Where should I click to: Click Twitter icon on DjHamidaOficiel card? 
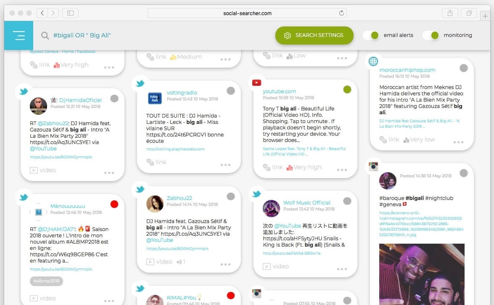24,91
